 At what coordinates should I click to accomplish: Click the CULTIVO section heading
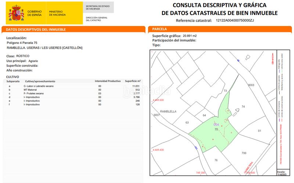(x=12, y=77)
